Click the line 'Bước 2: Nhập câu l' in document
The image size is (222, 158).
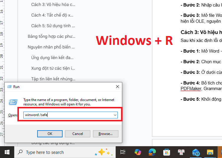(x=201, y=5)
